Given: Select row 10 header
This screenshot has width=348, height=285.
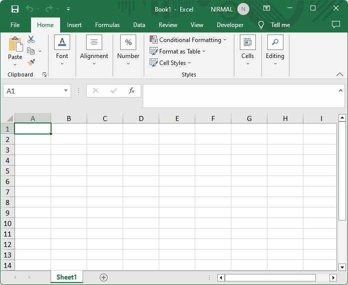Looking at the screenshot, I should click(8, 223).
